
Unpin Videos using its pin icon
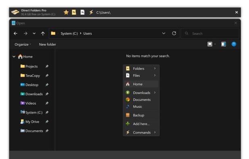47,103
